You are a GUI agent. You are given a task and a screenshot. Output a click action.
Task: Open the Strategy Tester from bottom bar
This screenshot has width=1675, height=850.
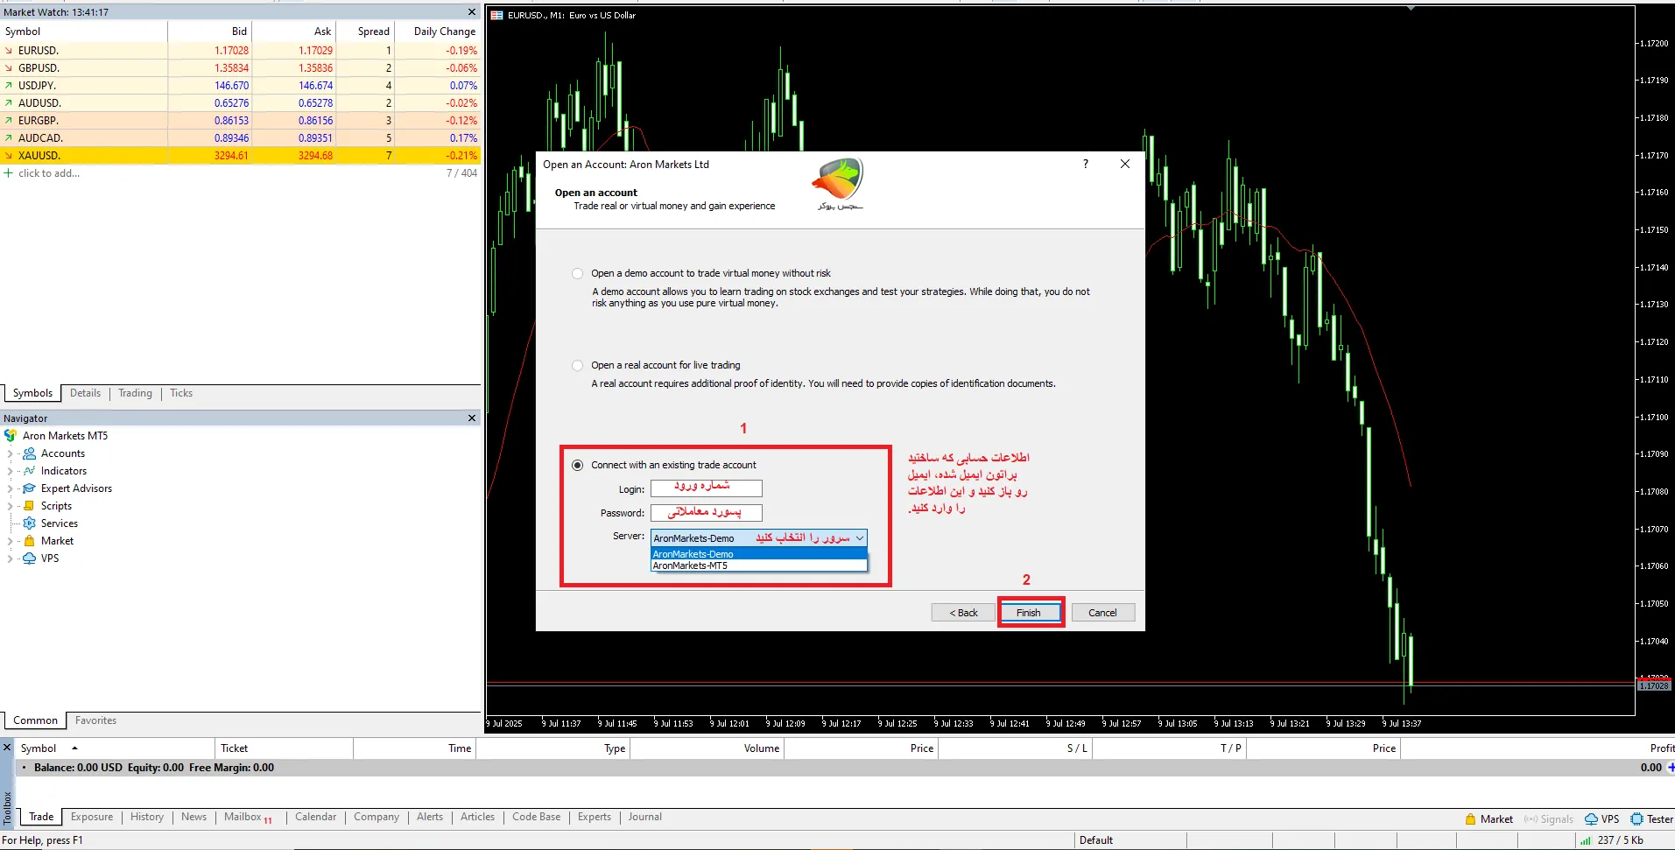[1651, 819]
